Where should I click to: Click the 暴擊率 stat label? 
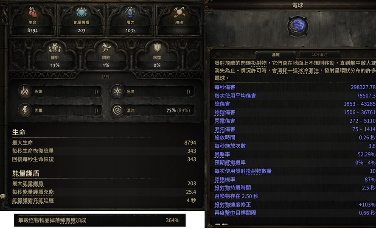pos(222,154)
